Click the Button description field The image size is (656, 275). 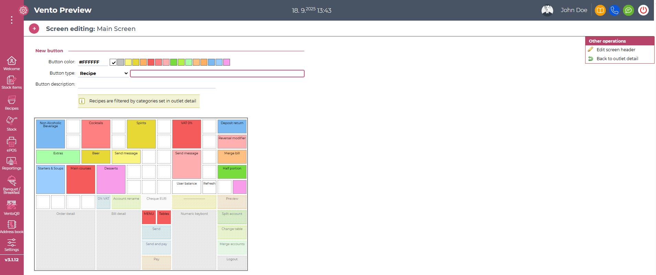pyautogui.click(x=147, y=84)
